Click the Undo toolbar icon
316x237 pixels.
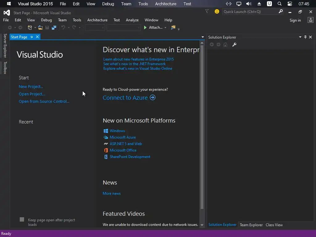pos(63,27)
